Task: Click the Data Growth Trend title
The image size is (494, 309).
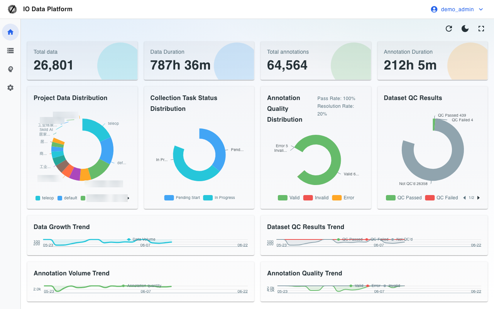Action: pos(62,227)
